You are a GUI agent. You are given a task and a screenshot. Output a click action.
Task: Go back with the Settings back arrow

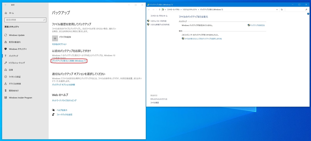point(5,5)
